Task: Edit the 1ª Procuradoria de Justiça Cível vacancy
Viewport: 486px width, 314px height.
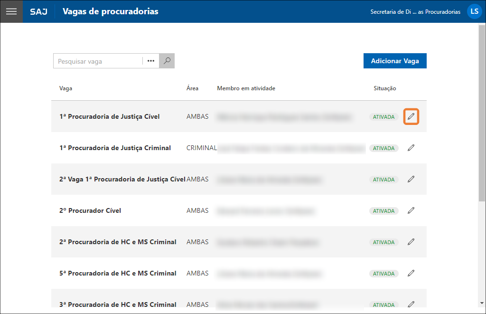Action: (x=411, y=116)
